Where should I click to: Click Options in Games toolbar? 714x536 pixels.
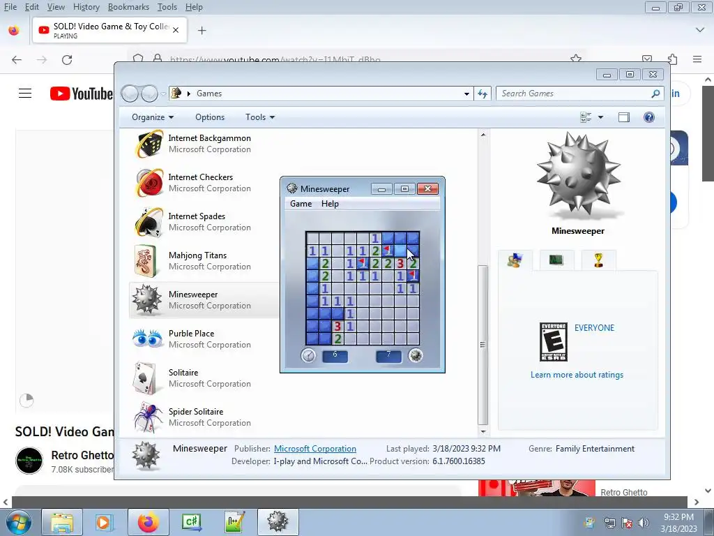(x=210, y=117)
